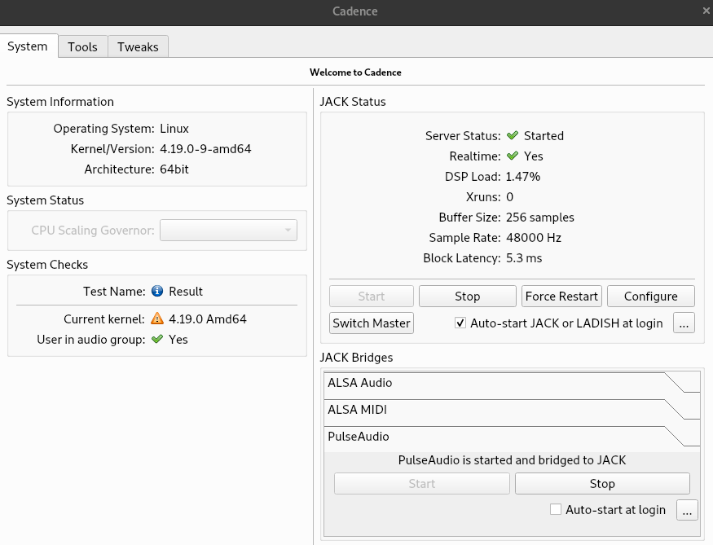The width and height of the screenshot is (713, 545).
Task: Open JACK settings with Configure button
Action: [x=650, y=297]
